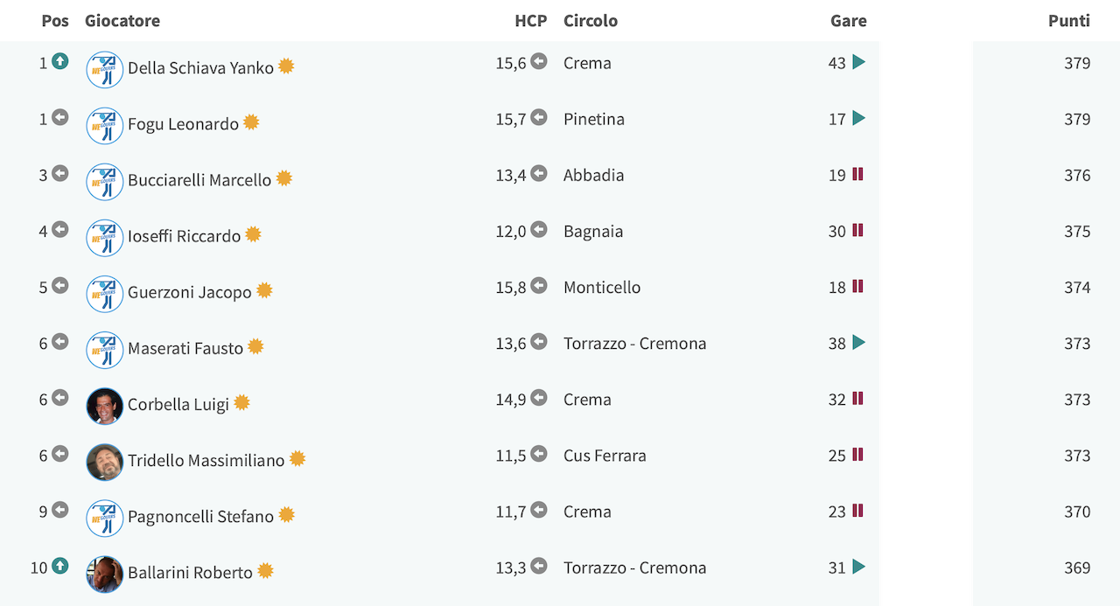The height and width of the screenshot is (606, 1120).
Task: Click the pause icon beside Corbella Luigi's 32 gare
Action: tap(858, 398)
